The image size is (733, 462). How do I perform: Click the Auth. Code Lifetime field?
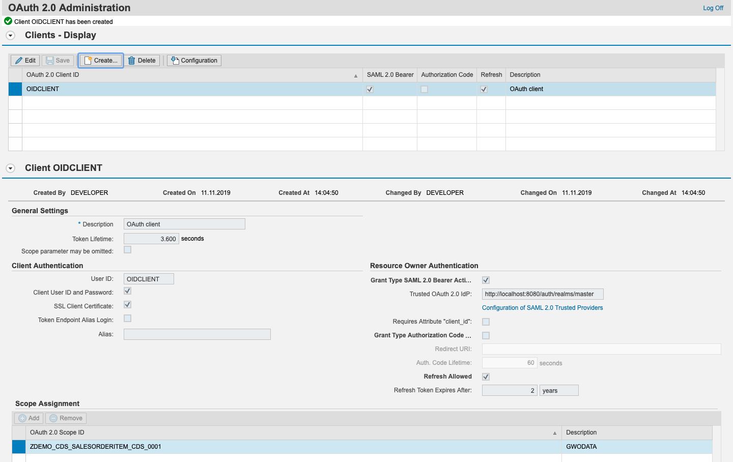[510, 363]
